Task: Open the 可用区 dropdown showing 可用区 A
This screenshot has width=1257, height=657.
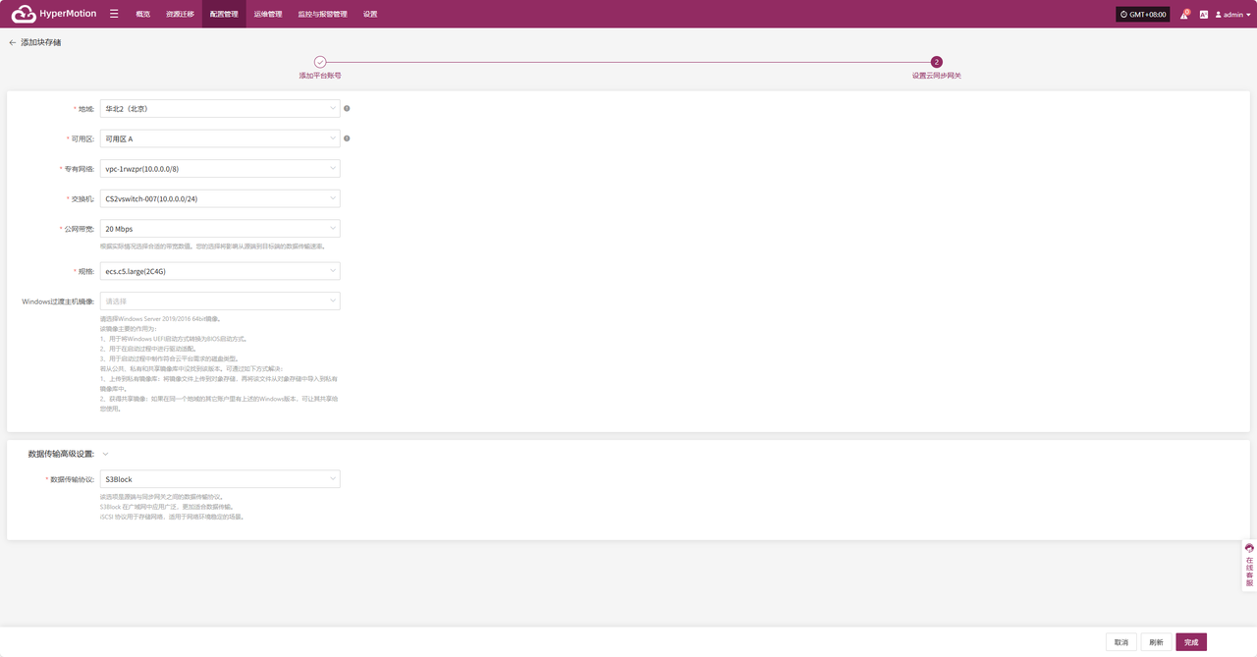Action: pos(220,138)
